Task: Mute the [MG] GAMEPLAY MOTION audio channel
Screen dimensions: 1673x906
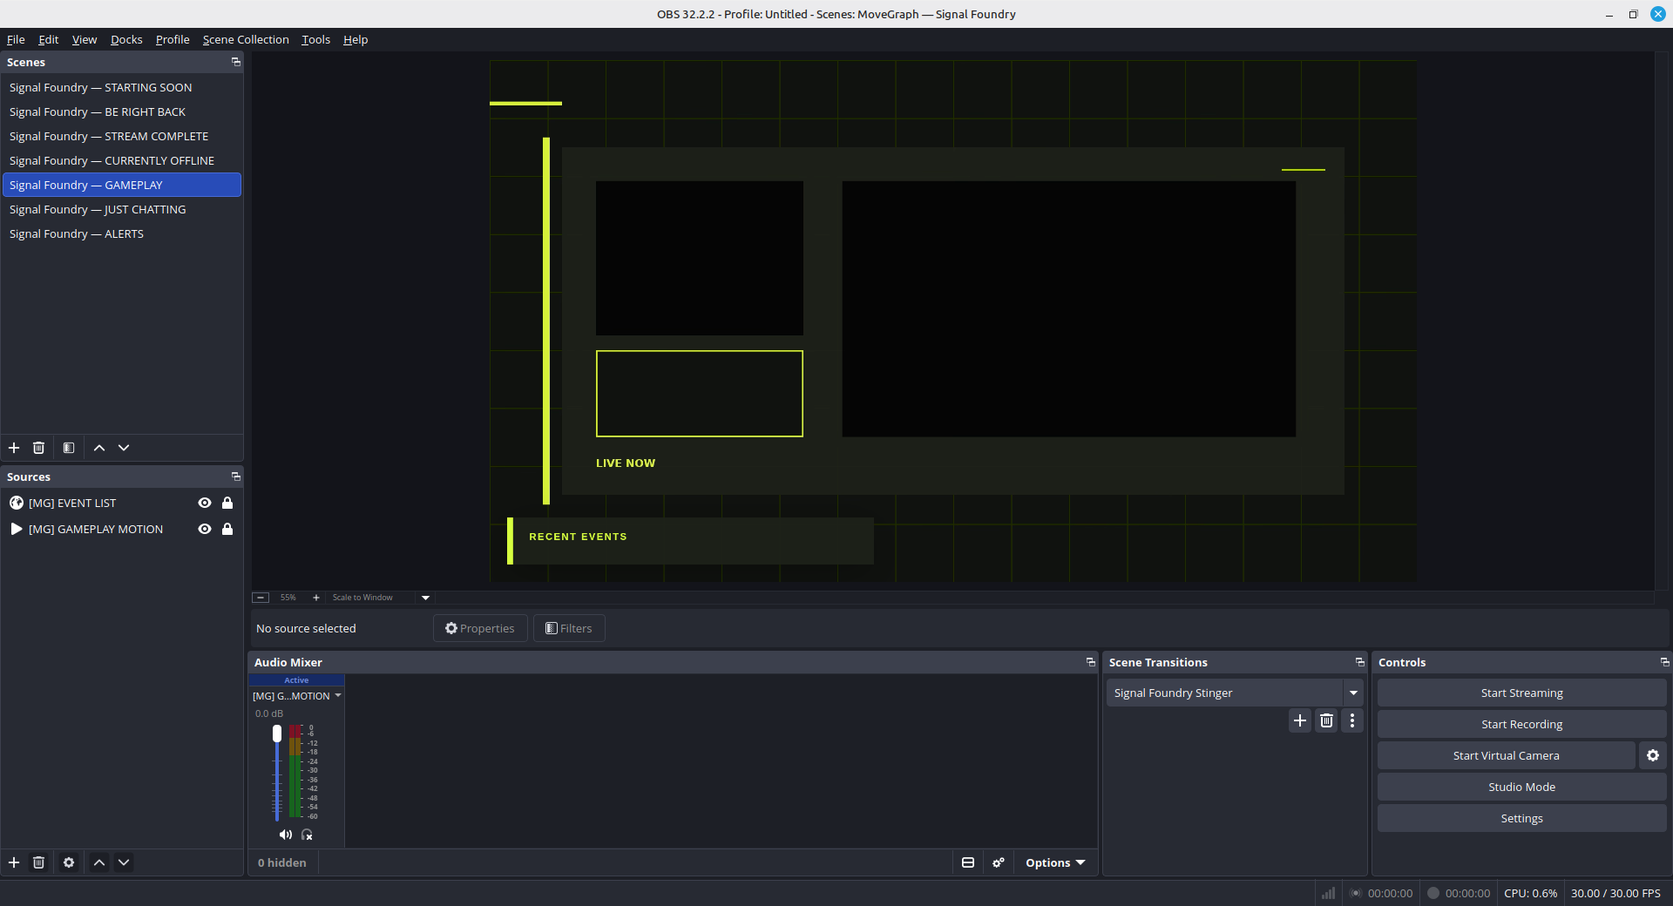Action: tap(285, 835)
